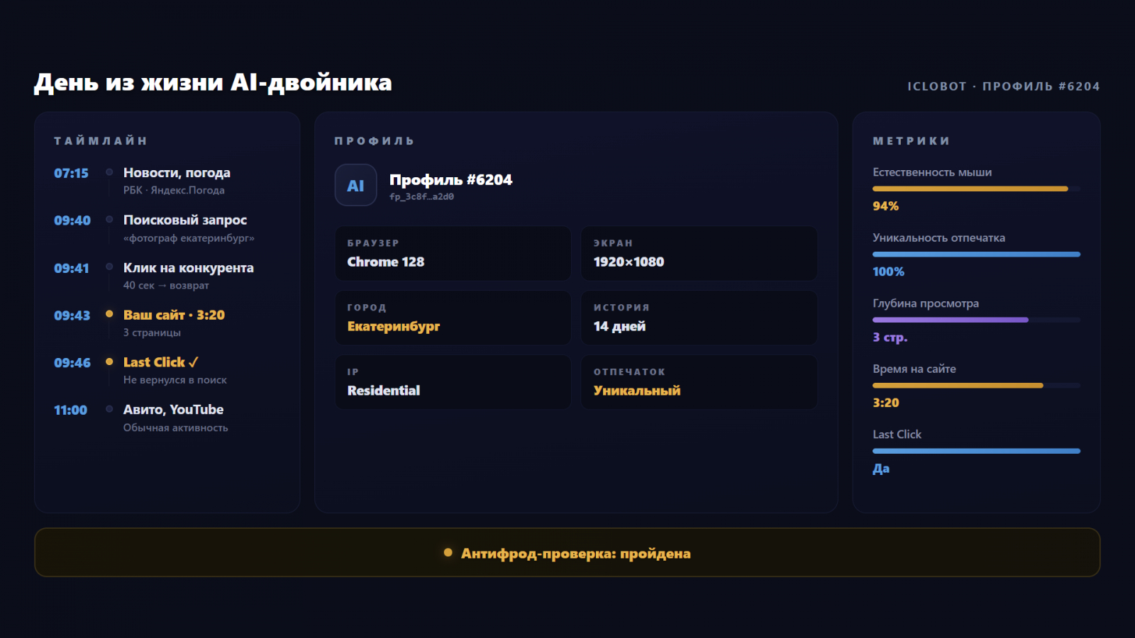Click the Глубина просмотра progress bar
This screenshot has width=1135, height=638.
976,320
